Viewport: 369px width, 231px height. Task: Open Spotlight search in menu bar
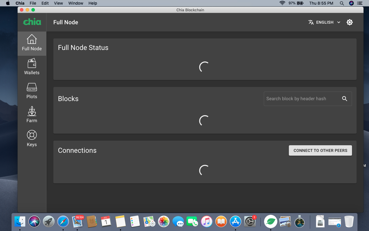[x=342, y=3]
